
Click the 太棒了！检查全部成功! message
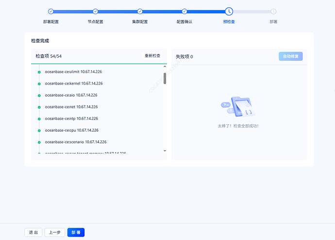pyautogui.click(x=238, y=126)
